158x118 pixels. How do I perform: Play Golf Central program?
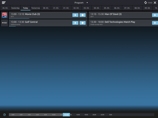pyautogui.click(x=75, y=23)
